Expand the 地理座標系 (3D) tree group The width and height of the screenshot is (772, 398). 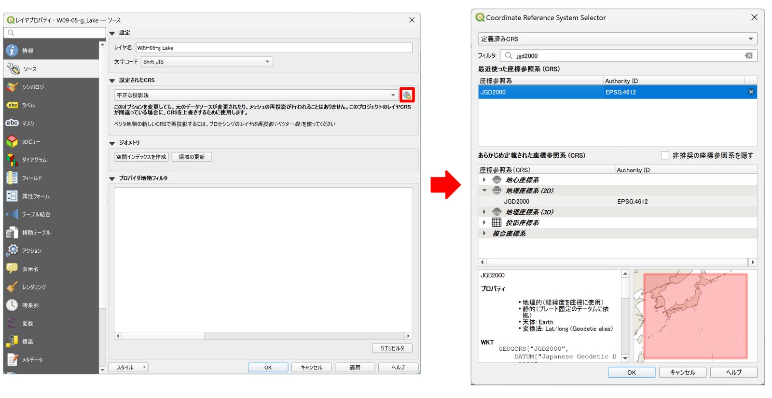tap(484, 212)
